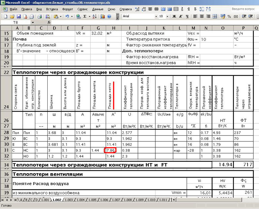Click the AutoSum sigma icon
This screenshot has height=209, width=259.
(85, 16)
